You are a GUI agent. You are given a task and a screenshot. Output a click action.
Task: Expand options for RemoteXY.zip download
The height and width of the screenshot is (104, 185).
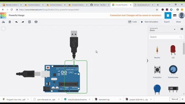pos(120,99)
